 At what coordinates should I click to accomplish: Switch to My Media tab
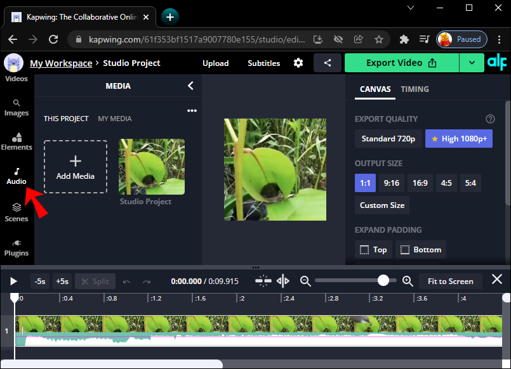[115, 119]
